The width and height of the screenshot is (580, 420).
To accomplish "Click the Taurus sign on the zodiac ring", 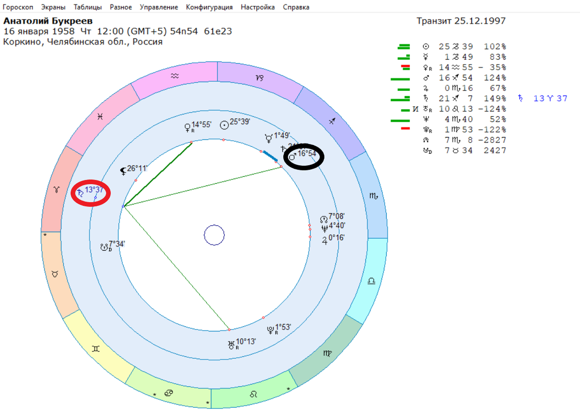I will click(x=56, y=274).
